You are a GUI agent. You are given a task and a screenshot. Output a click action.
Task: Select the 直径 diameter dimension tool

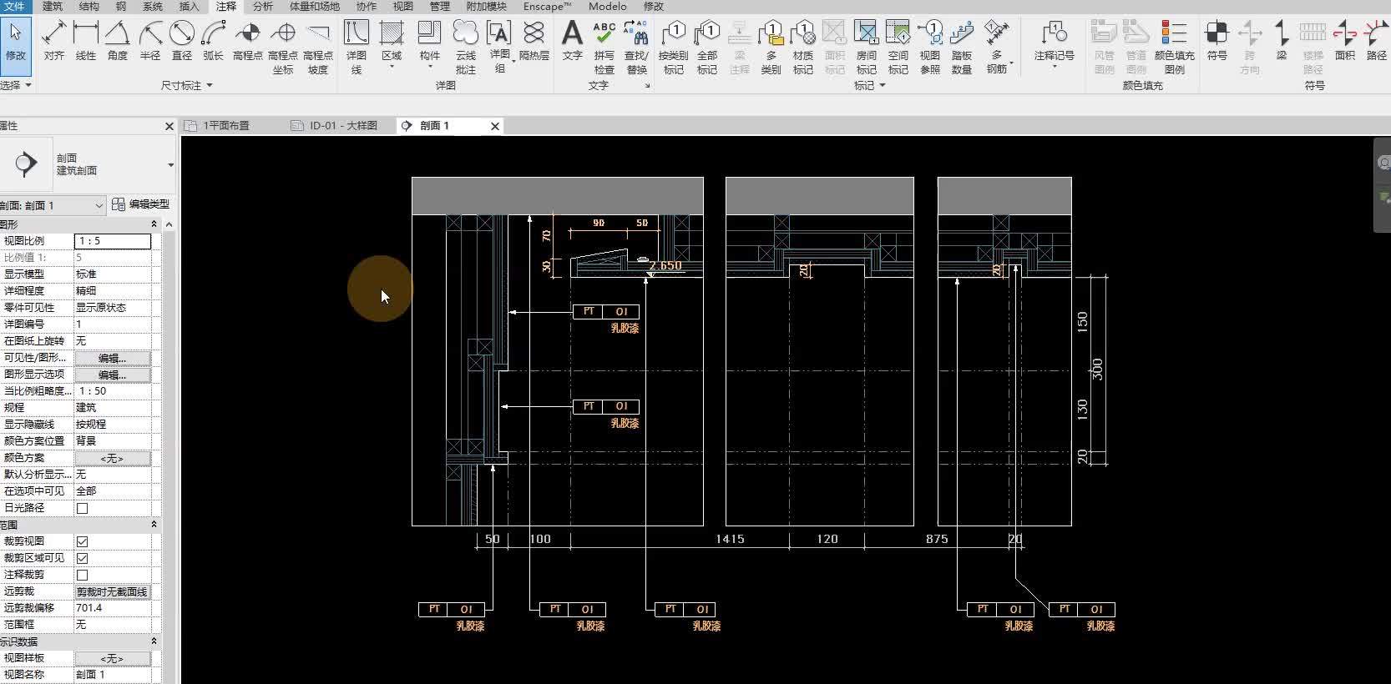182,41
